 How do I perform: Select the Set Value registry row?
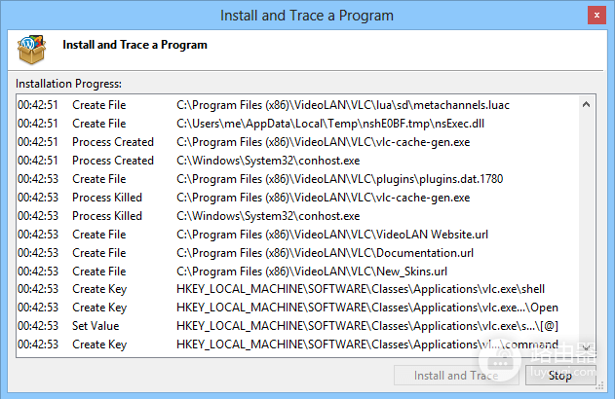coord(297,326)
